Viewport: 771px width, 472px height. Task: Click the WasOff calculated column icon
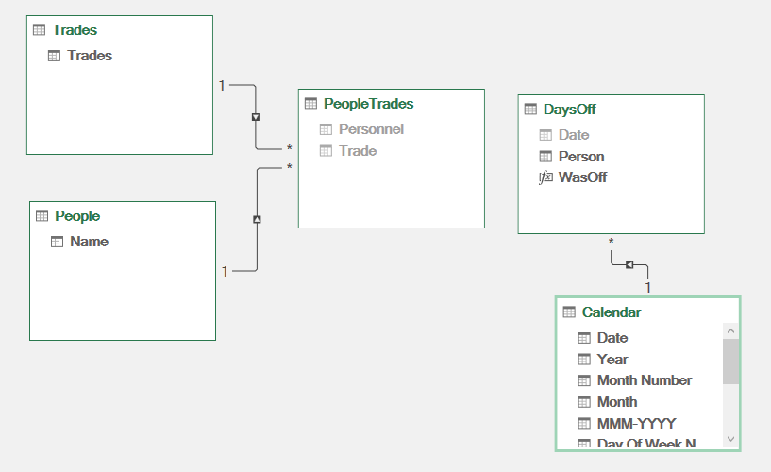pyautogui.click(x=545, y=177)
